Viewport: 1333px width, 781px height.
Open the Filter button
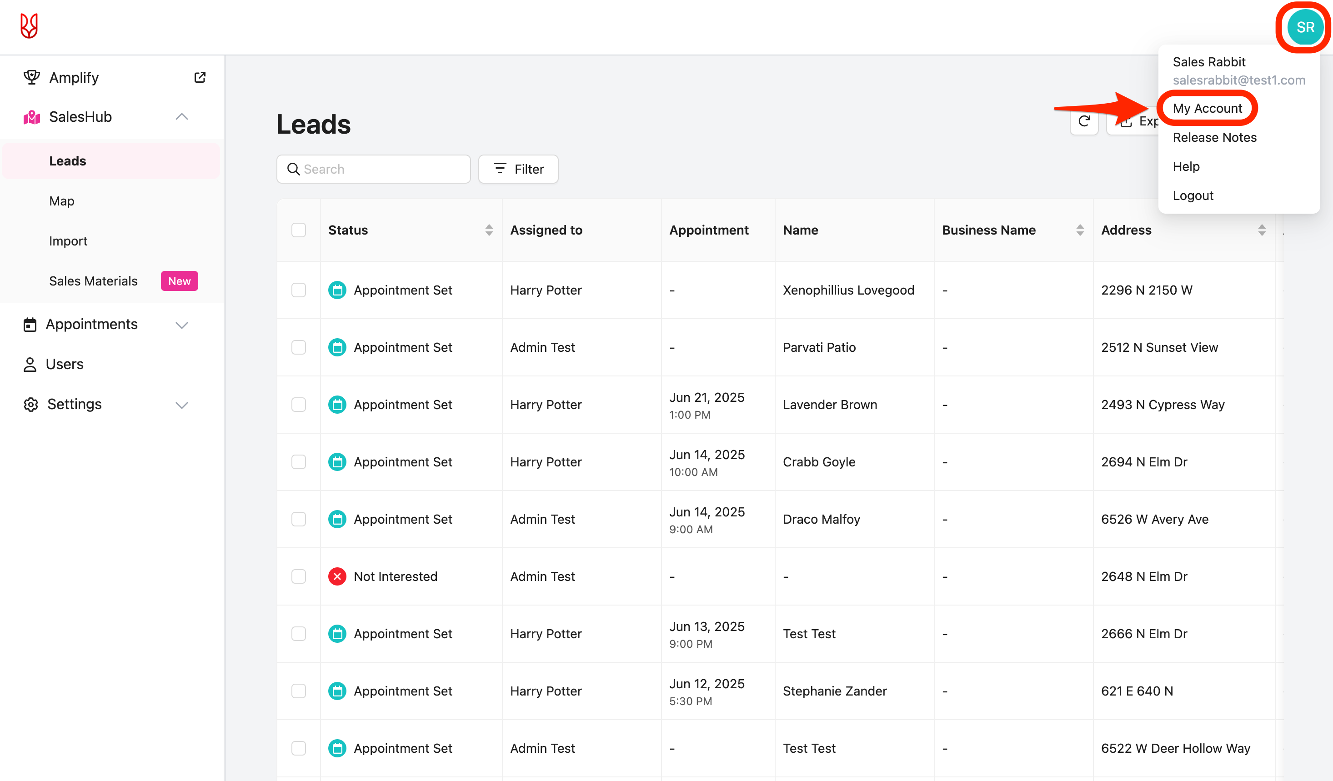(x=518, y=169)
